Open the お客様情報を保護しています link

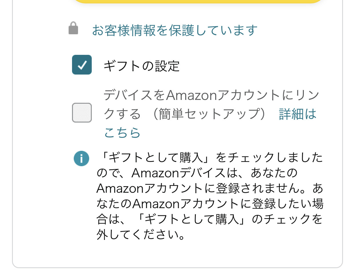point(175,30)
